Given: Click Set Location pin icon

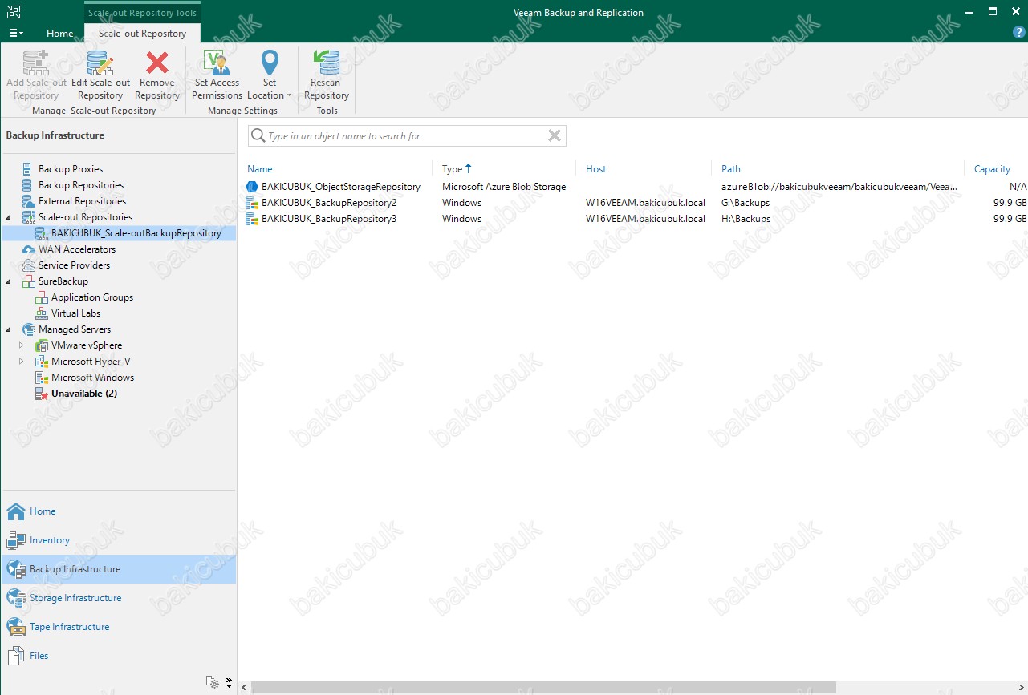Looking at the screenshot, I should tap(270, 63).
